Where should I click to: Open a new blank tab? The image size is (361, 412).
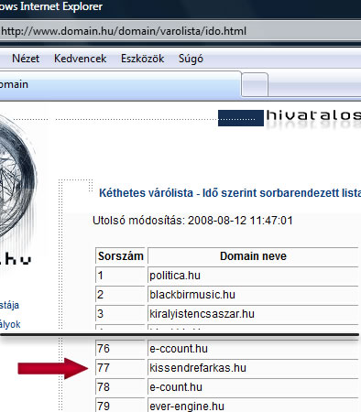[255, 85]
